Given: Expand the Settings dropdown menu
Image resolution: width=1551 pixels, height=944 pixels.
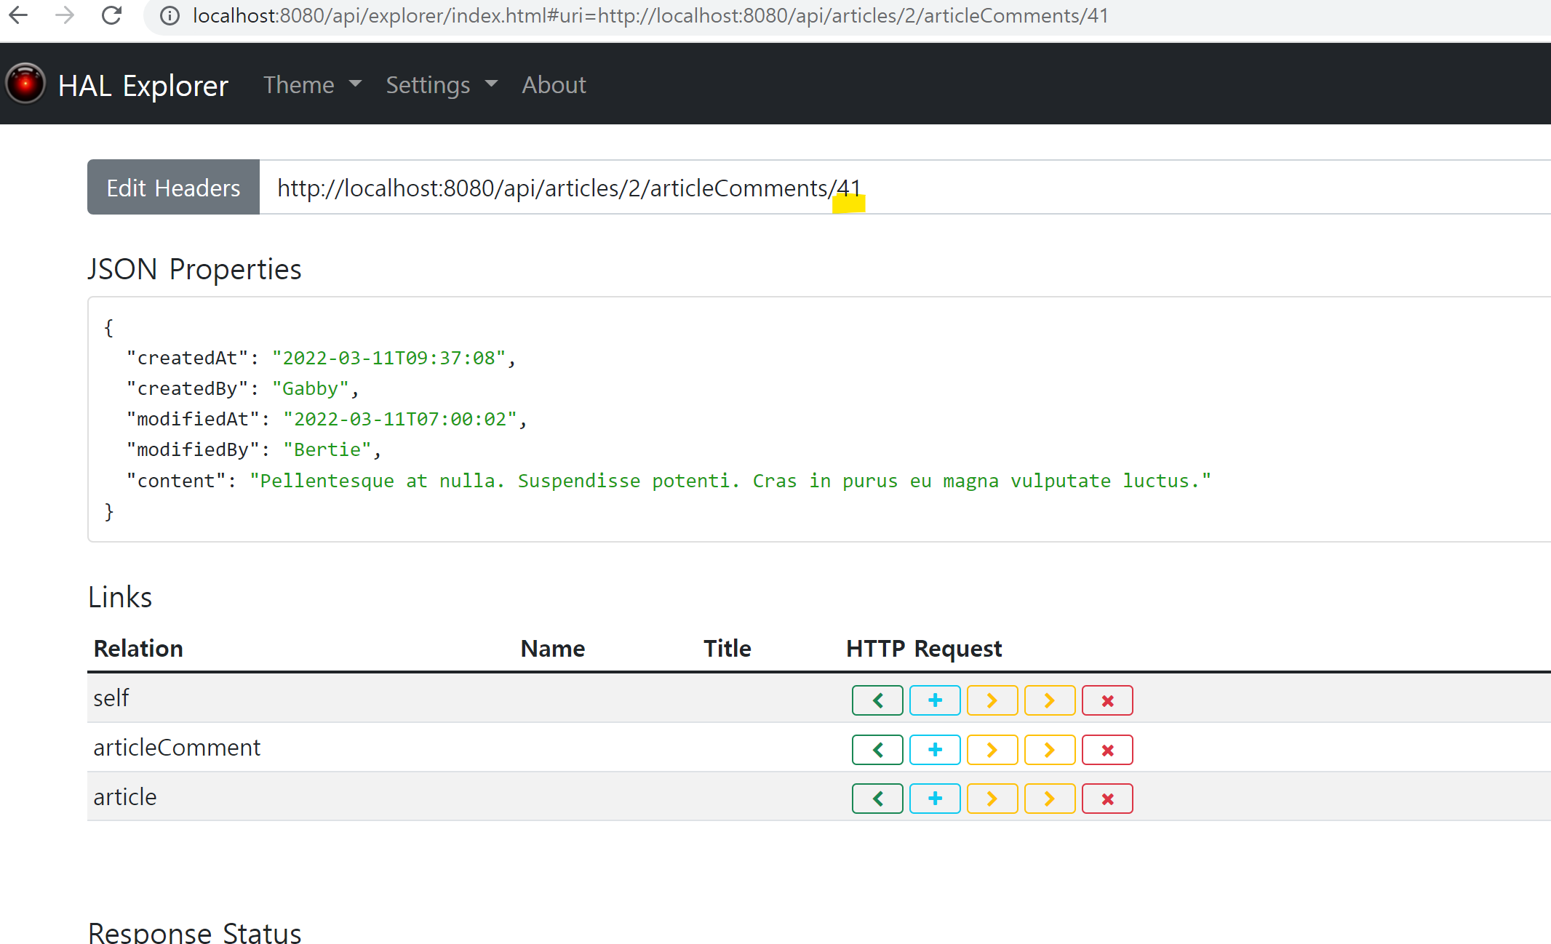Looking at the screenshot, I should tap(442, 85).
